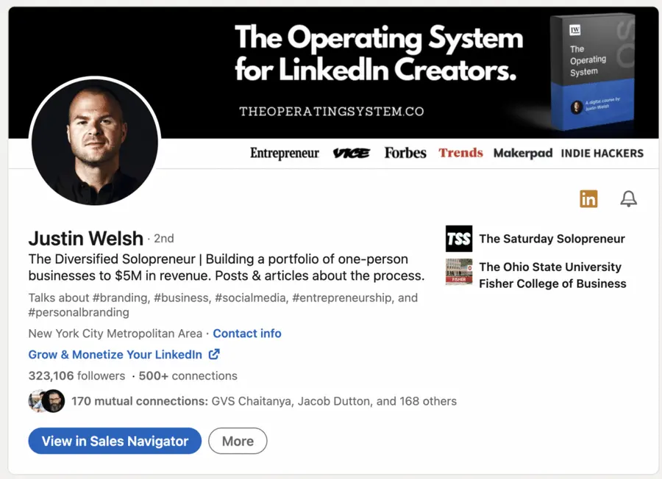Viewport: 662px width, 479px height.
Task: Click the gold LinkedIn Premium badge icon
Action: click(588, 198)
